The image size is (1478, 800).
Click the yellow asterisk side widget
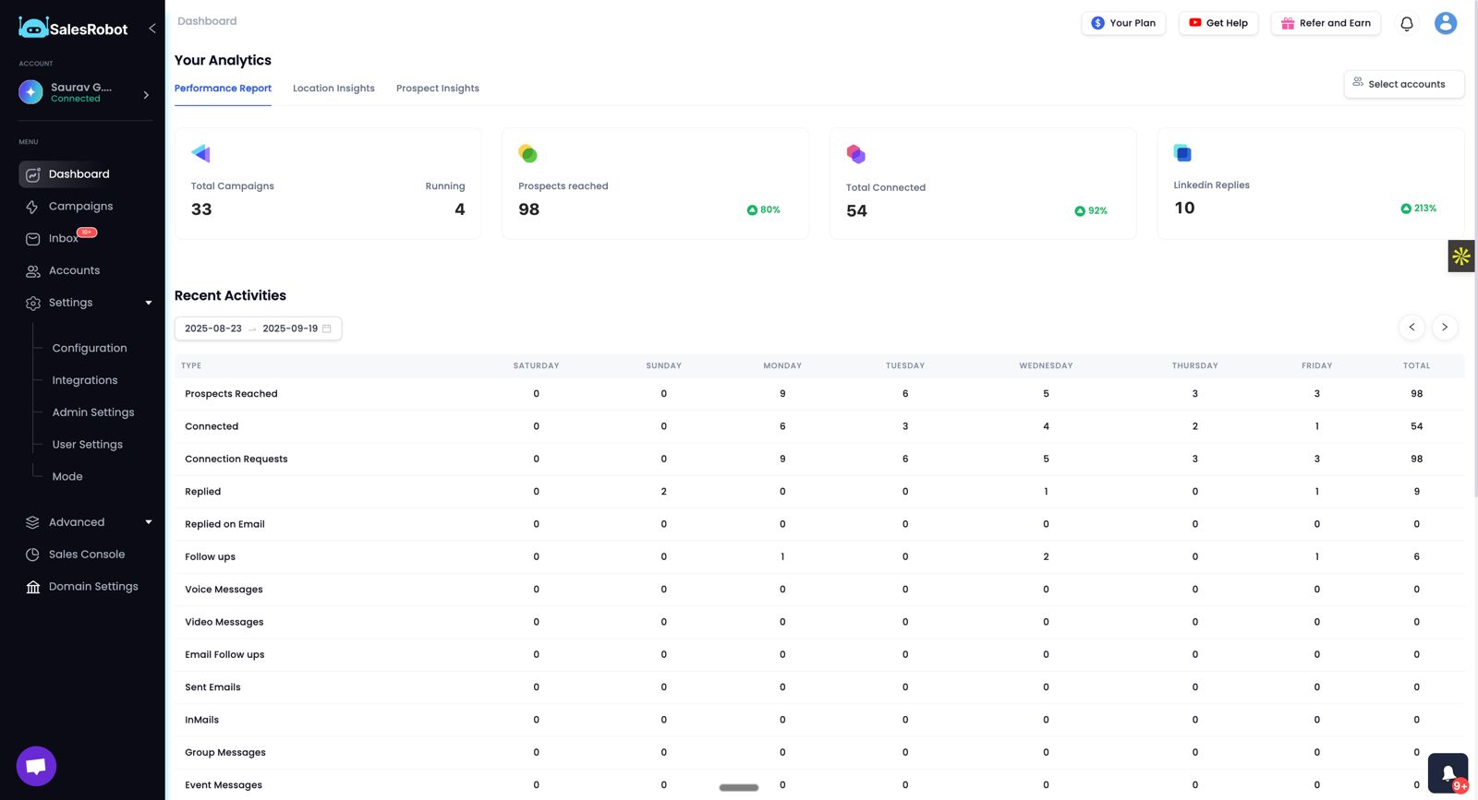[x=1460, y=256]
